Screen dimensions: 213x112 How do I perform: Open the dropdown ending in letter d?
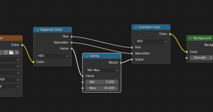(9, 86)
